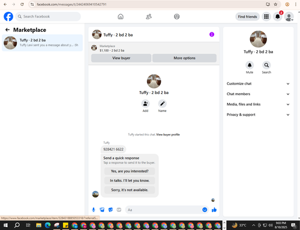300x230 pixels.
Task: Search in conversation via magnifier icon
Action: (x=266, y=65)
